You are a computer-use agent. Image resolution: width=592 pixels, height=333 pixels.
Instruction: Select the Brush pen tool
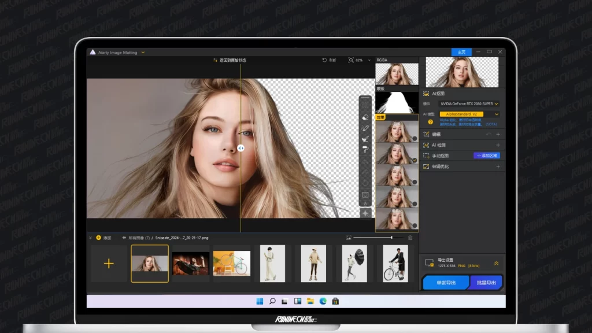(365, 128)
